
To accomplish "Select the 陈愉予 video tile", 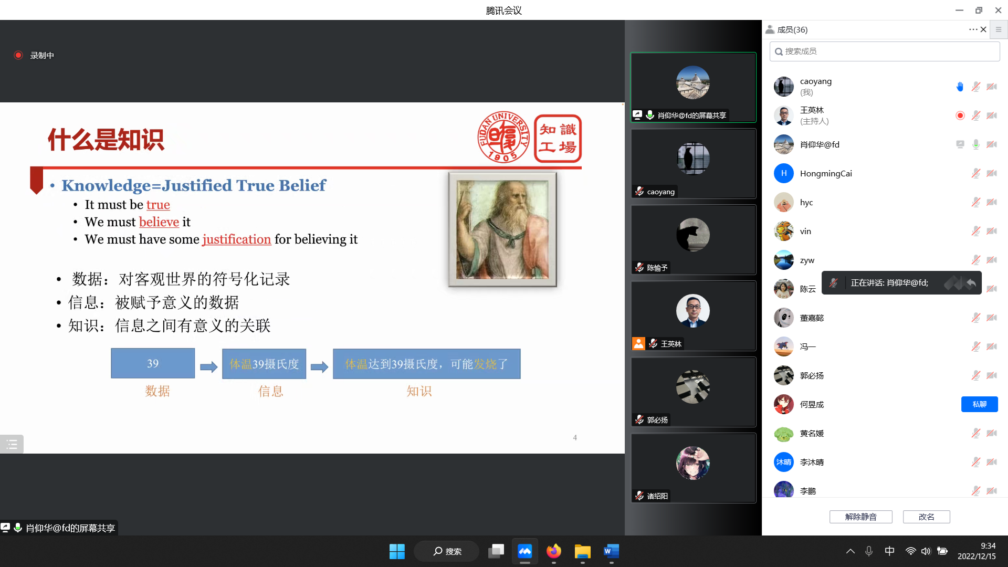I will (x=693, y=239).
